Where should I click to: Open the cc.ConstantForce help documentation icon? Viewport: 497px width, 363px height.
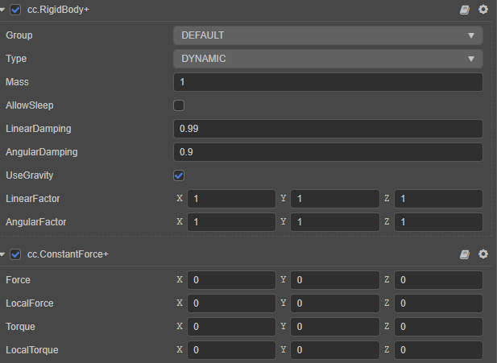(x=465, y=254)
